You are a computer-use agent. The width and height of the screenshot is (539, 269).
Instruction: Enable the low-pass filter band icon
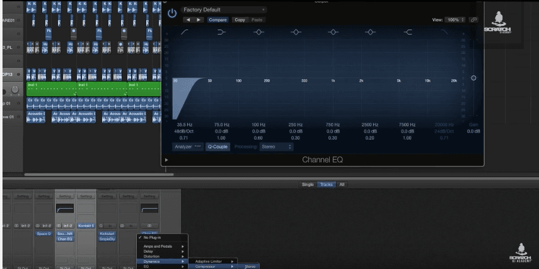click(444, 32)
